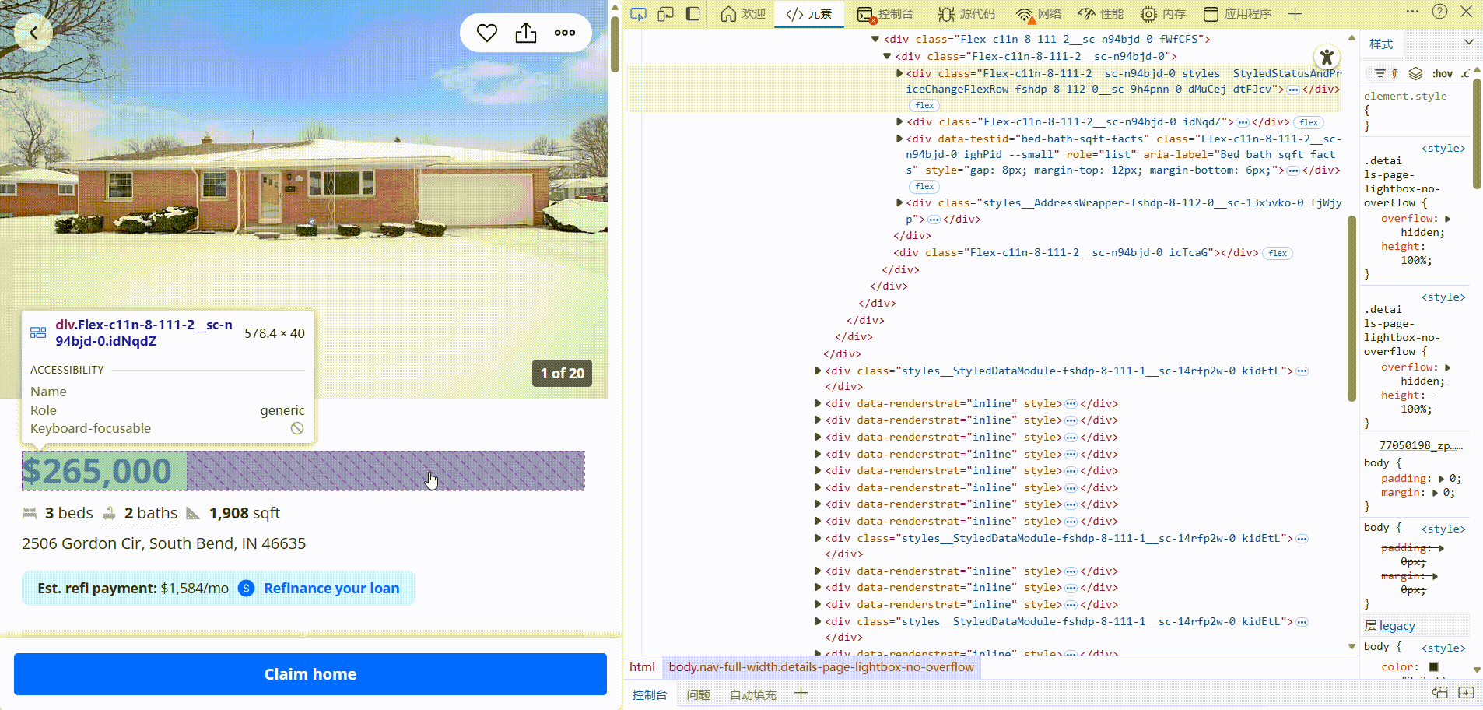Click the refi dollar sign icon
1483x710 pixels.
(246, 589)
